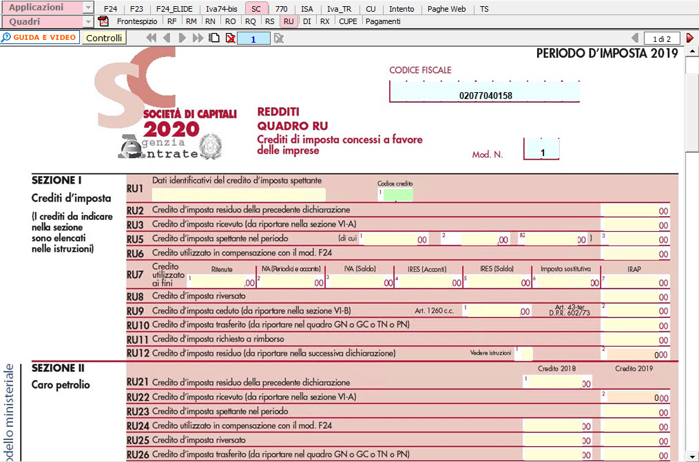Screen dimensions: 699x462
Task: Open quadro RF
Action: pos(172,21)
